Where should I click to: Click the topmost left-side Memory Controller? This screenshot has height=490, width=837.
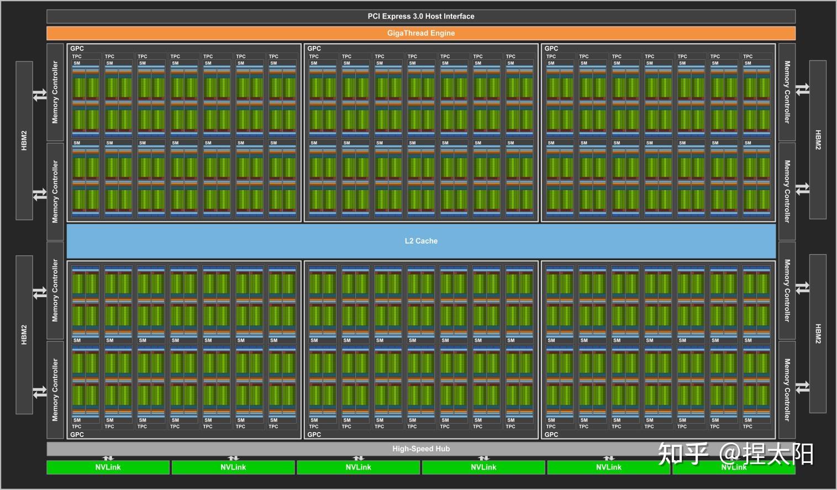pos(55,92)
